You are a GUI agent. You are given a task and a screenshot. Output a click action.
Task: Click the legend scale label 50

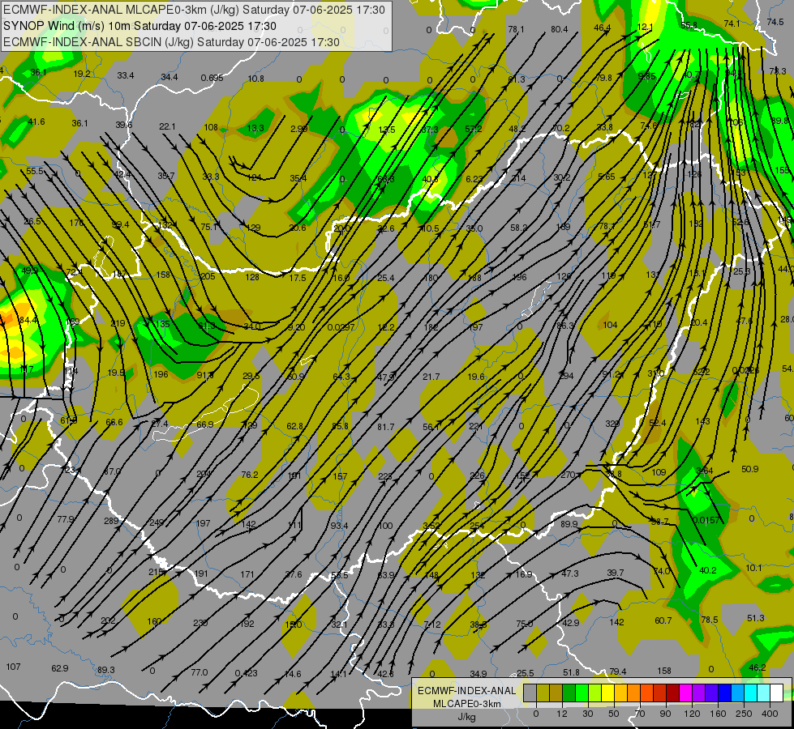(614, 714)
